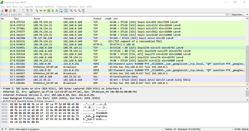Open recent display filters dropdown arrow
The image size is (249, 131).
[230, 14]
